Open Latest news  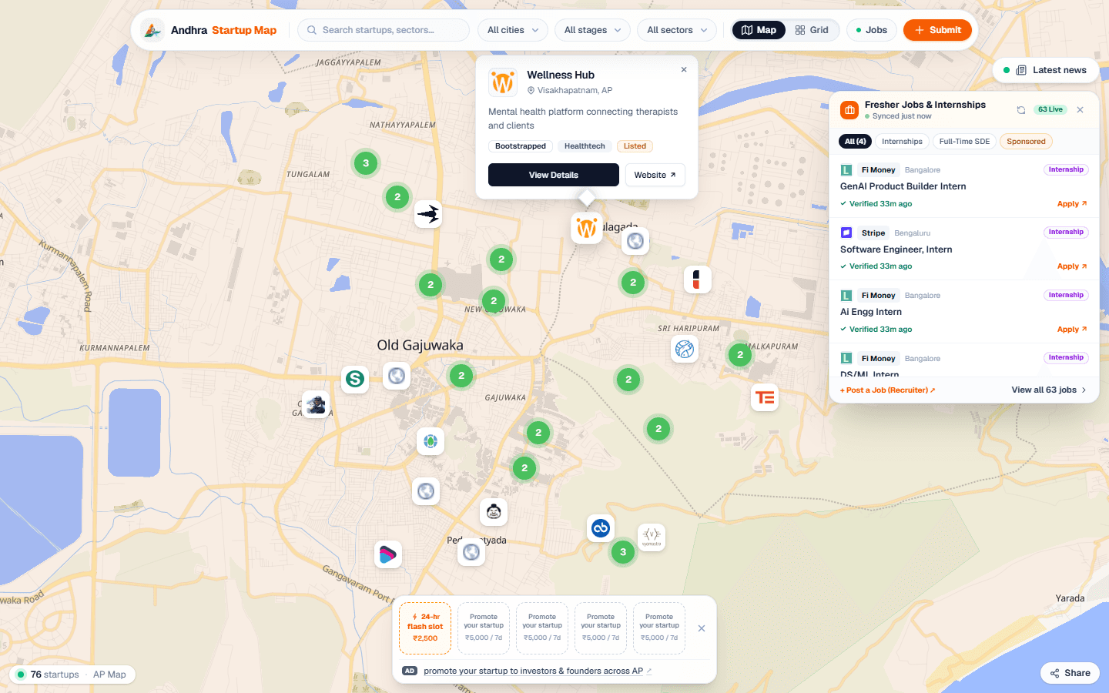(x=1046, y=70)
